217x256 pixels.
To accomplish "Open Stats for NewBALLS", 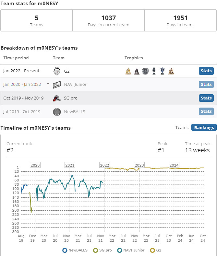I will click(x=206, y=111).
